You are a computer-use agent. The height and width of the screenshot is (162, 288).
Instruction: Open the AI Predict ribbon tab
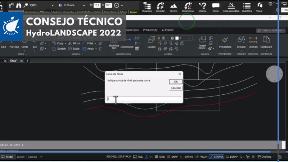coord(167,30)
